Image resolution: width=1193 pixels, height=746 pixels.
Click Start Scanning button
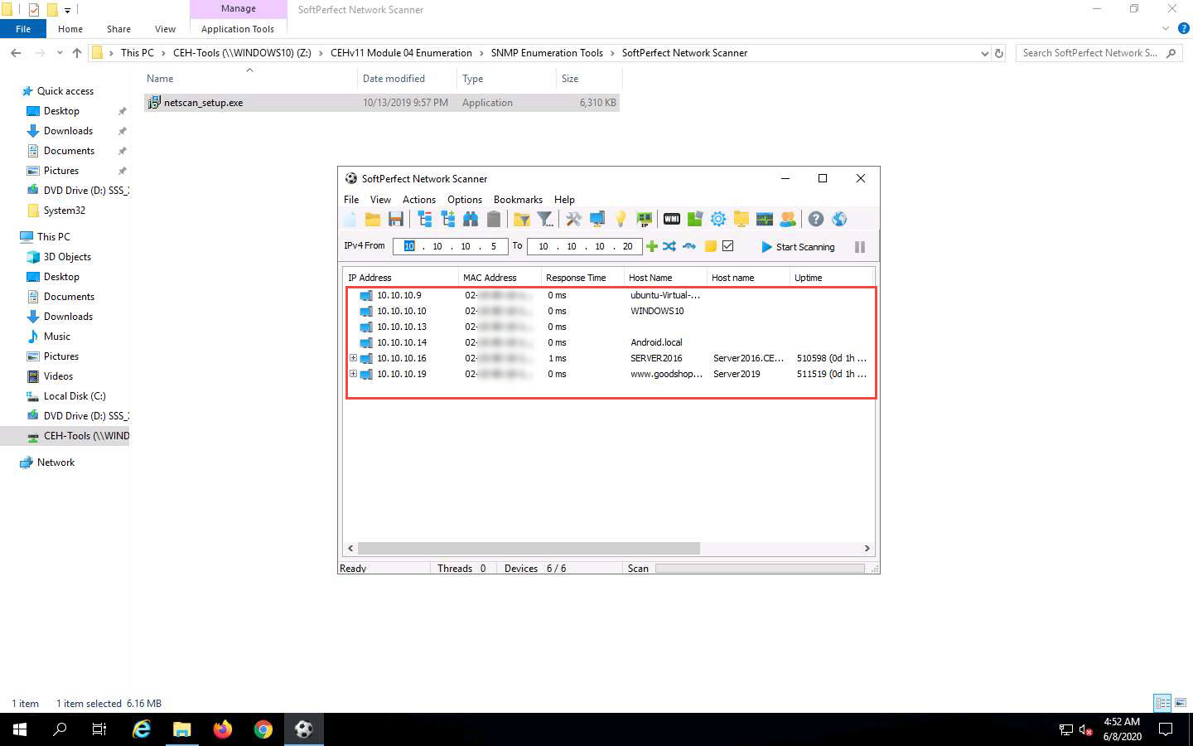pyautogui.click(x=799, y=247)
